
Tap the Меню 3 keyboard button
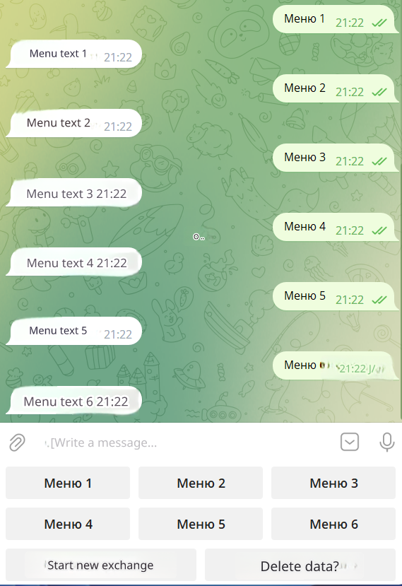click(x=333, y=483)
